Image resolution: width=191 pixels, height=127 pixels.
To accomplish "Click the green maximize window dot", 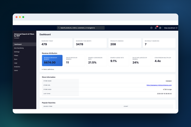I will pyautogui.click(x=23, y=17).
